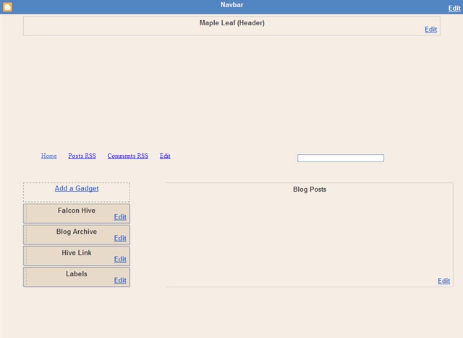Select the Blog Archive gadget title
The image size is (463, 338).
(77, 232)
